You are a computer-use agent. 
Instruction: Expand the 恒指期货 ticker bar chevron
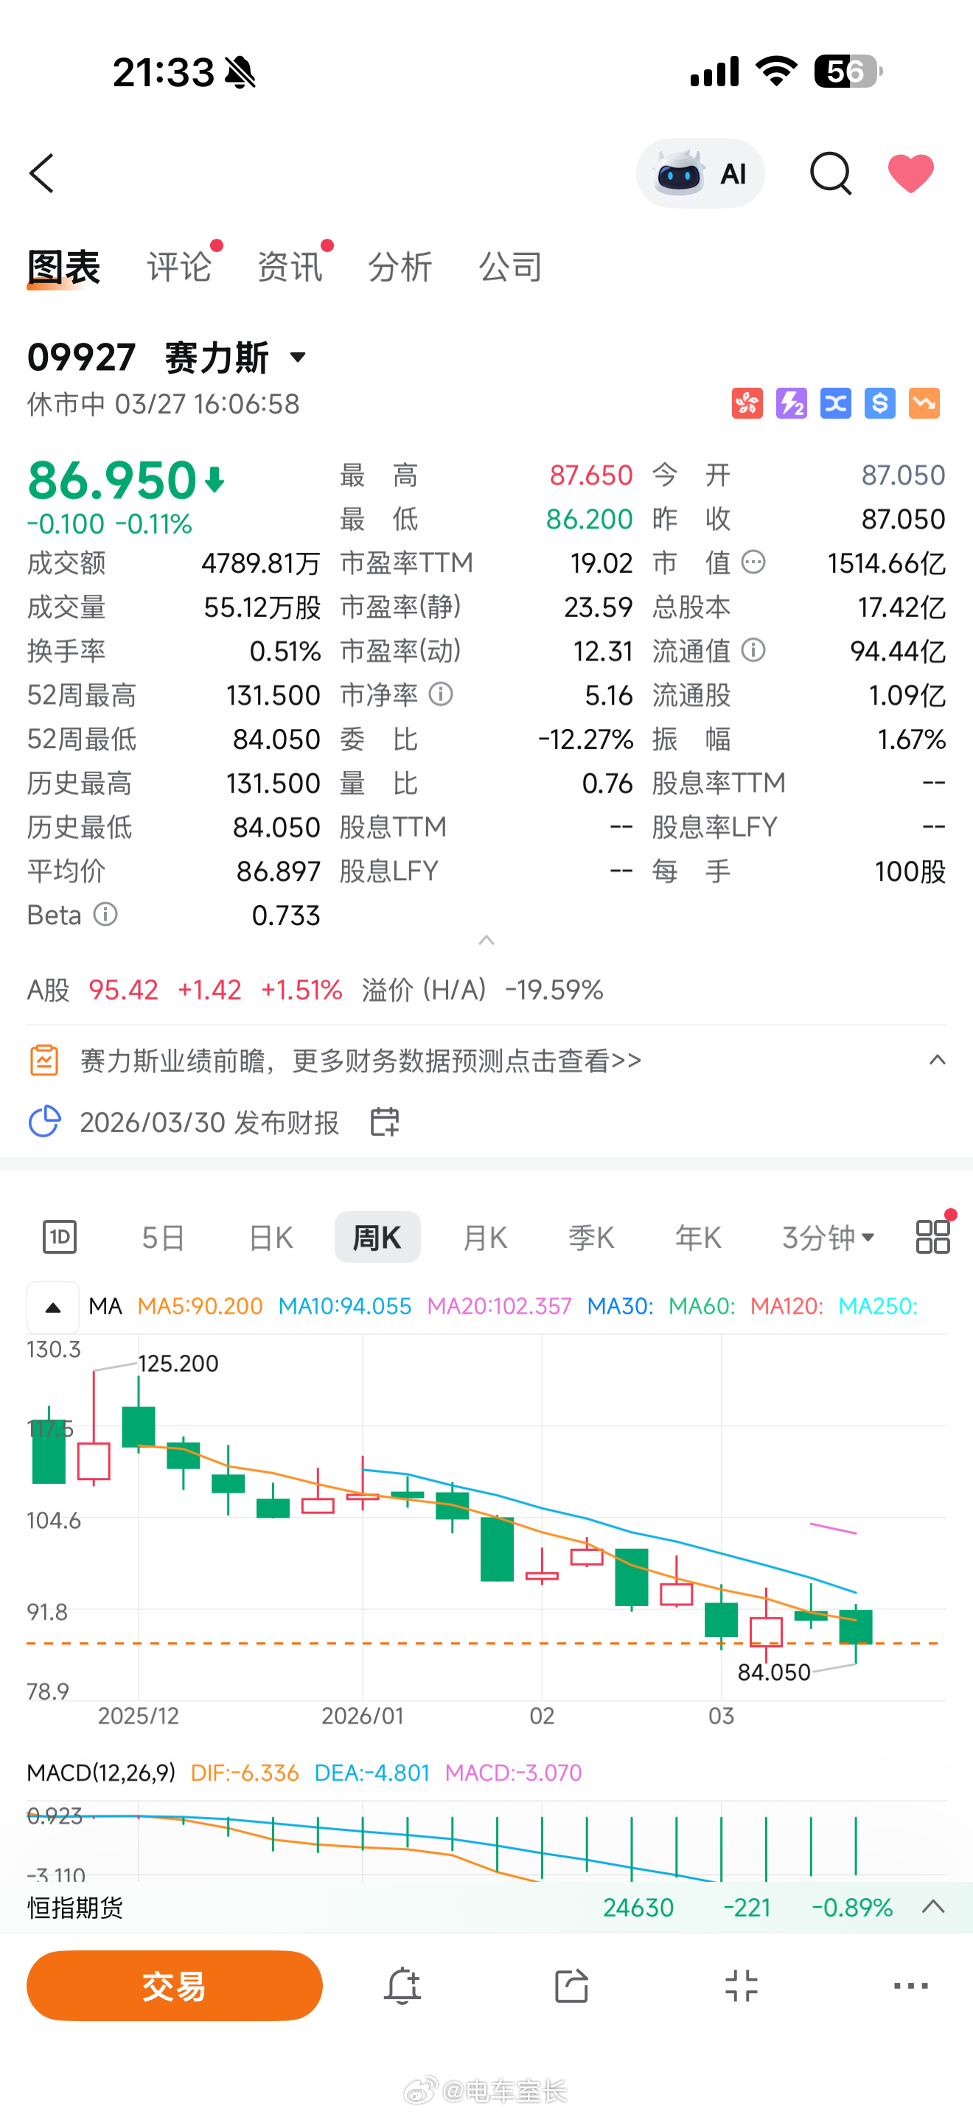pyautogui.click(x=934, y=1907)
